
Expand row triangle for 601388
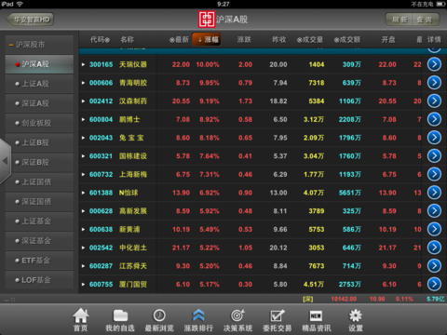click(x=83, y=193)
